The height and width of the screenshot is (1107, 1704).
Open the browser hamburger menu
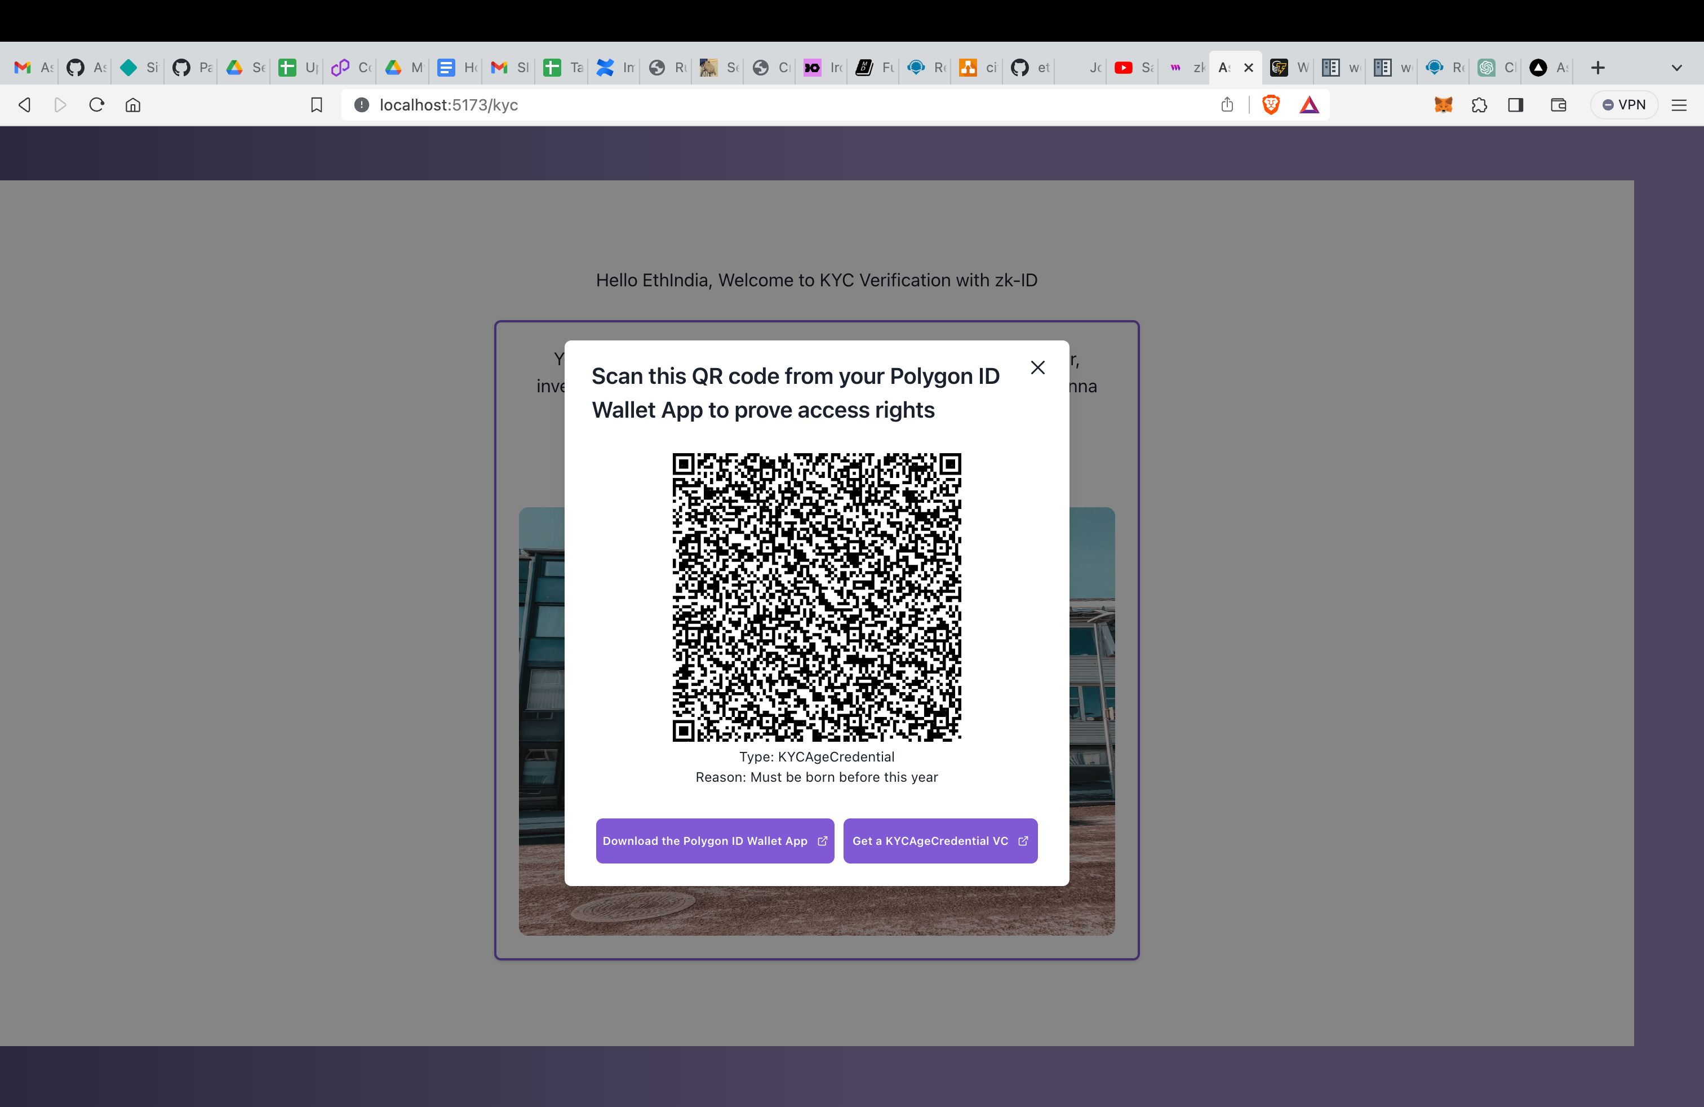[1679, 105]
